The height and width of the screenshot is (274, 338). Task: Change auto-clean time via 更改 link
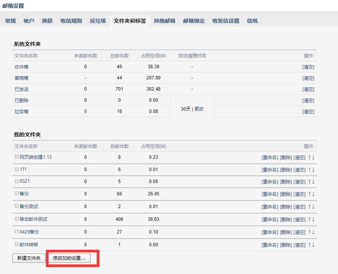pos(199,109)
